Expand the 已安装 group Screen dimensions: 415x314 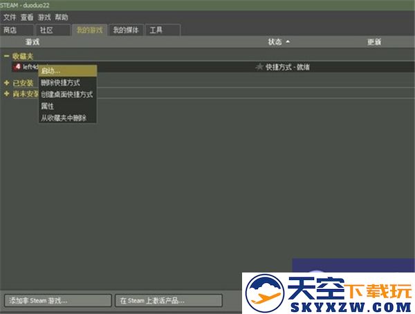point(7,83)
